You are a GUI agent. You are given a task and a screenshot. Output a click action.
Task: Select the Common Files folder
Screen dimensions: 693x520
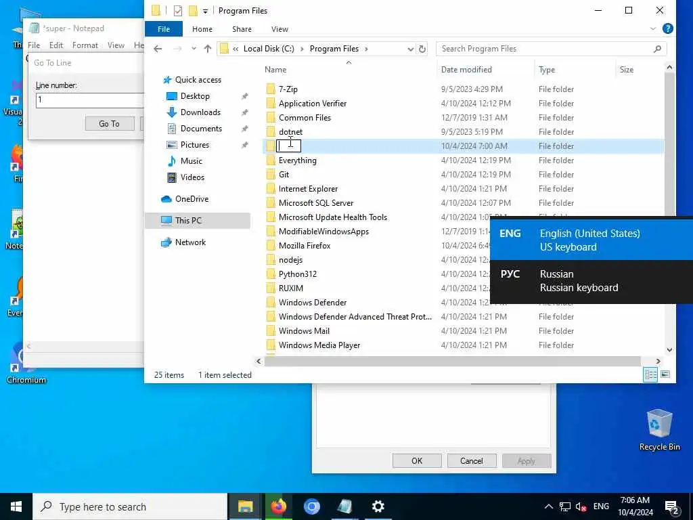click(305, 118)
